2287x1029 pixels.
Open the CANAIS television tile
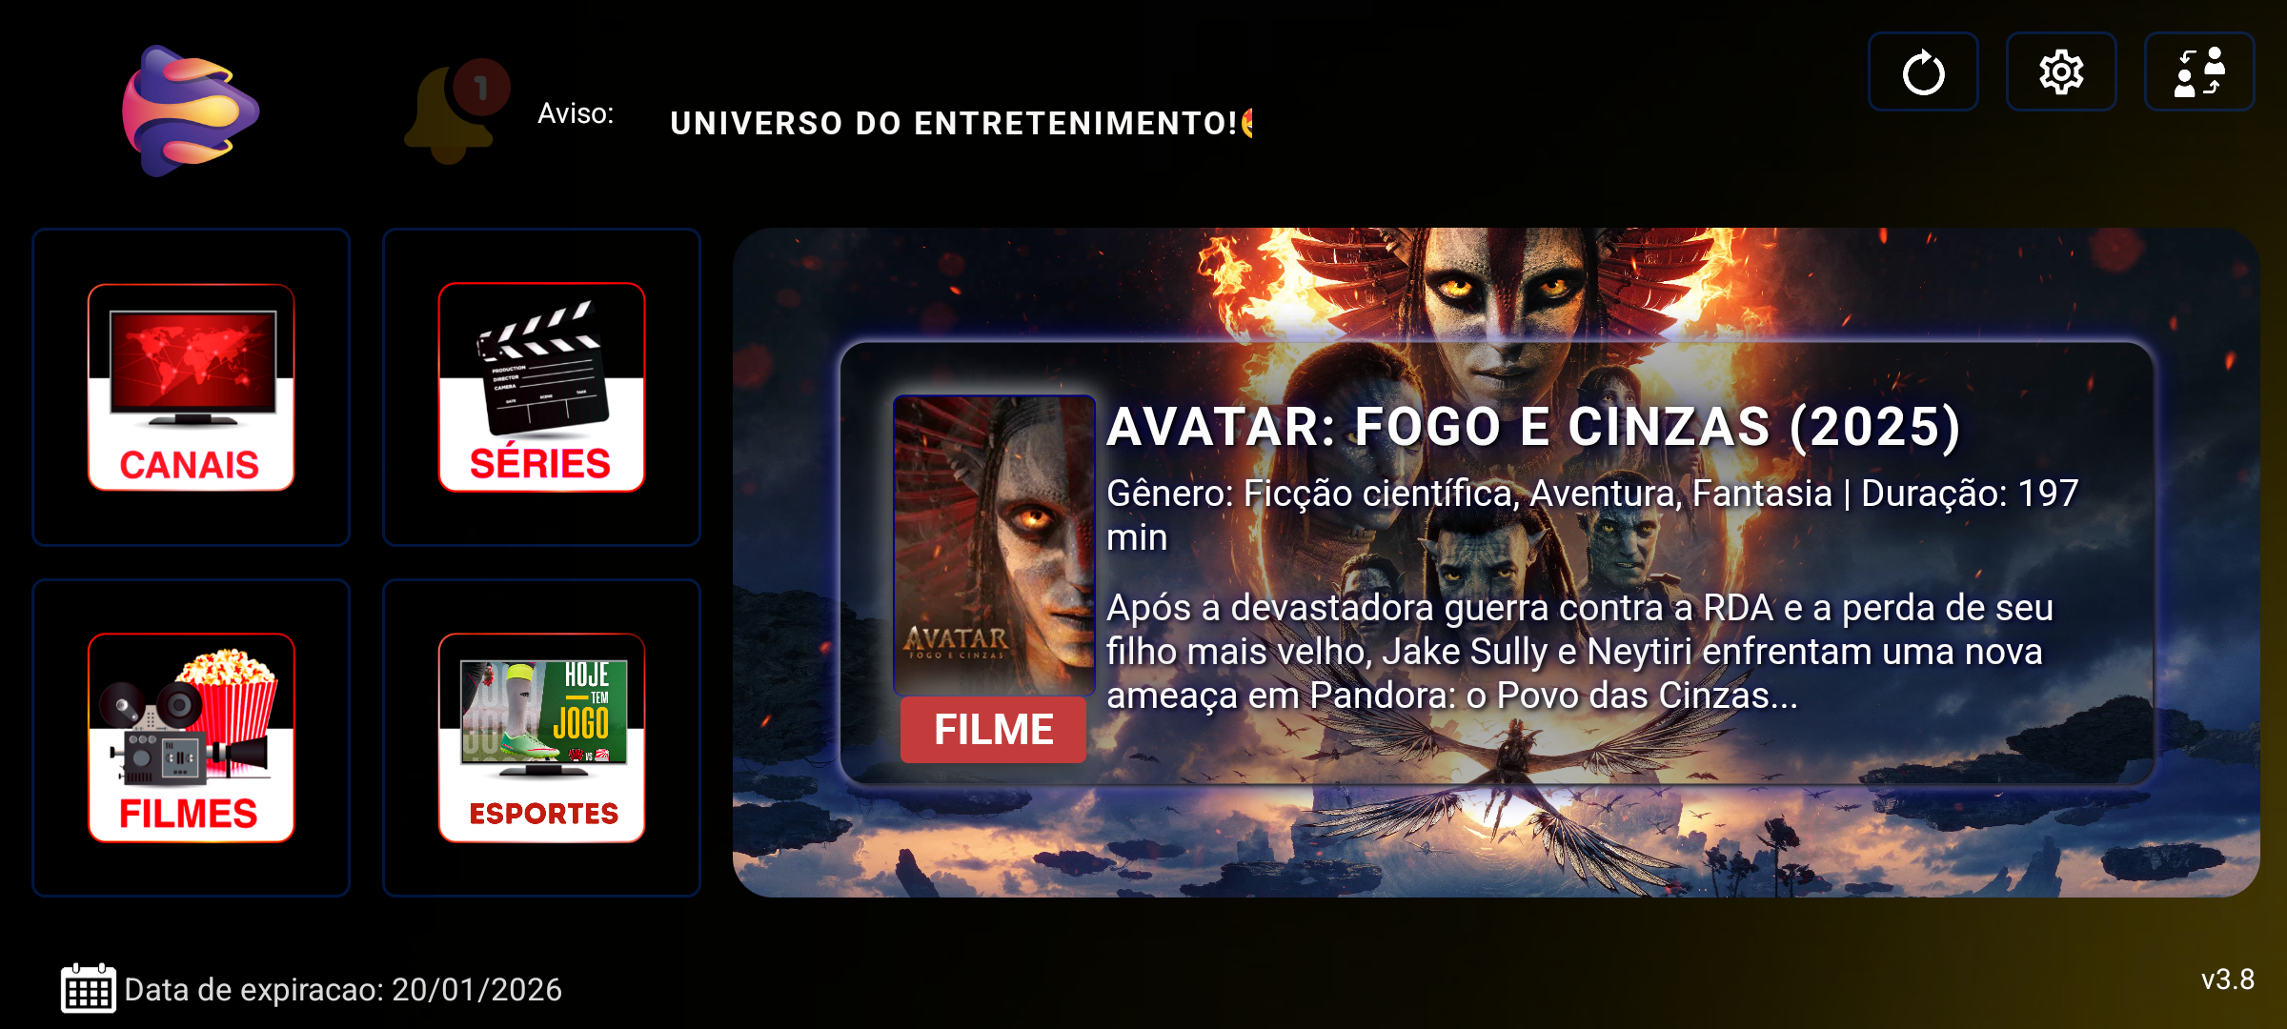(191, 387)
